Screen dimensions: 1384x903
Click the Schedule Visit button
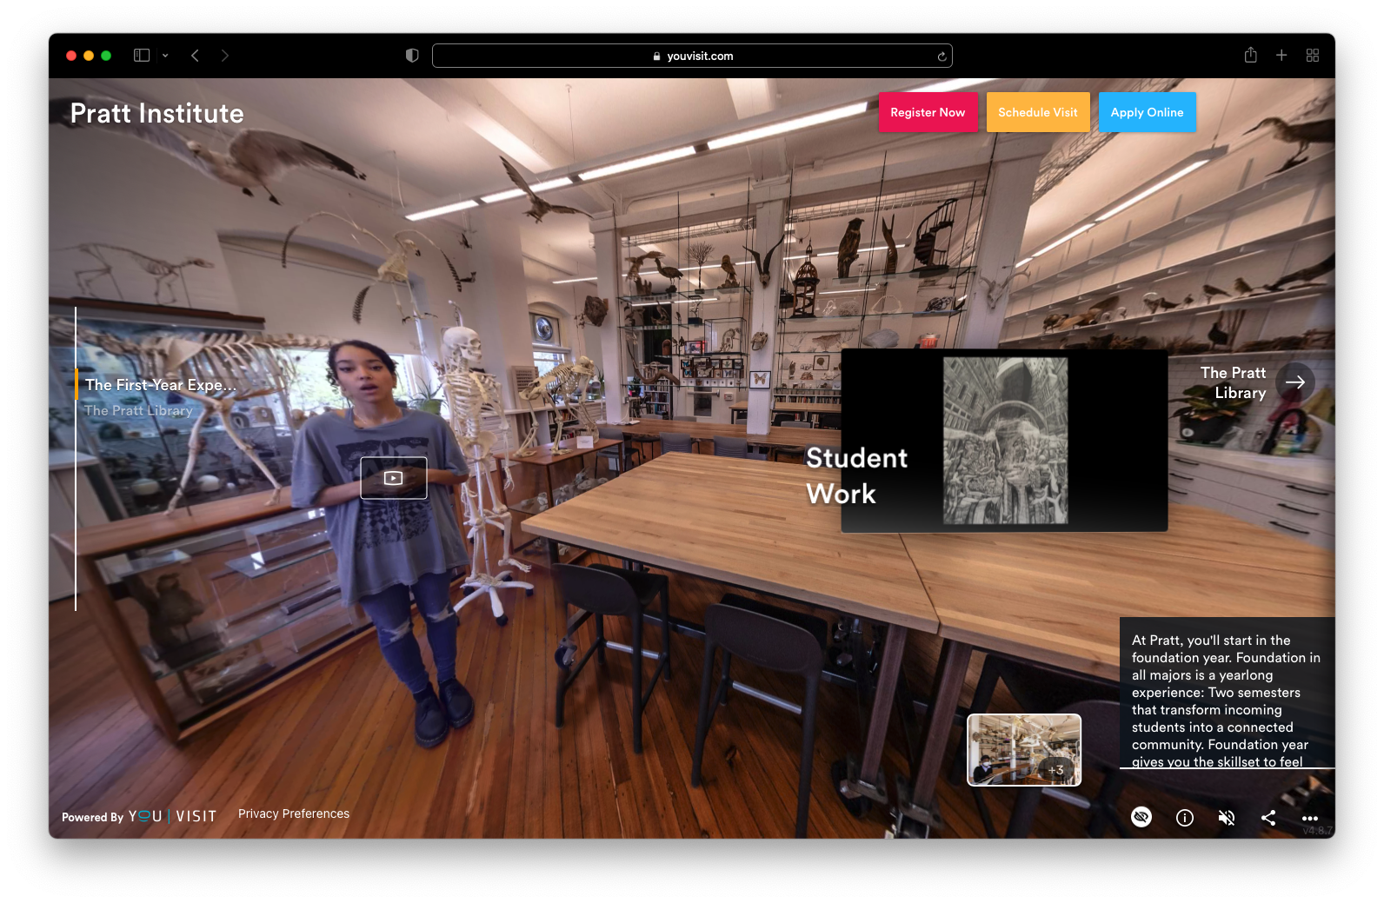click(1038, 112)
